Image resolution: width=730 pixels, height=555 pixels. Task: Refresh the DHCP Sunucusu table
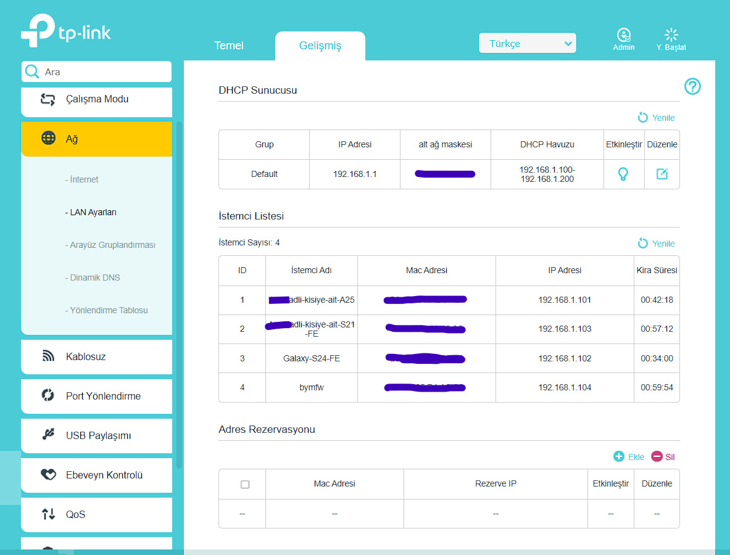(x=656, y=118)
